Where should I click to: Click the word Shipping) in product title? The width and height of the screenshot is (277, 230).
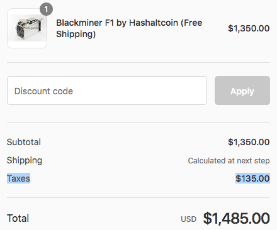point(76,34)
